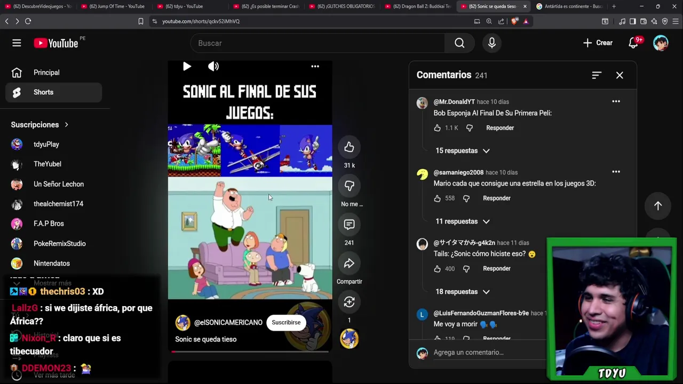
Task: Click the comments icon showing 241
Action: (x=349, y=225)
